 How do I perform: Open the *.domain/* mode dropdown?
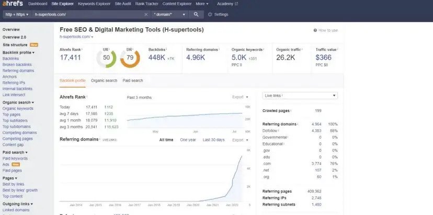(x=169, y=14)
